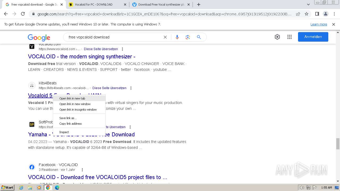This screenshot has width=340, height=191.
Task: Close the 'Vocaloid for PC - DOWNLOAD' tab
Action: pyautogui.click(x=125, y=5)
